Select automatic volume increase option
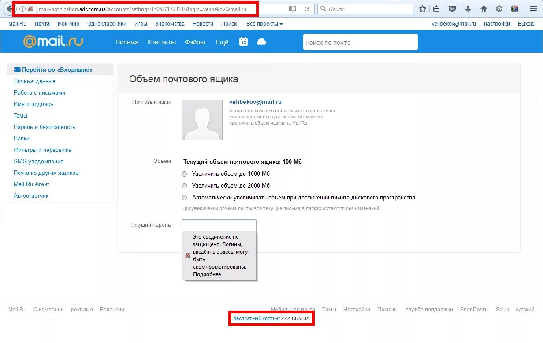 [184, 198]
